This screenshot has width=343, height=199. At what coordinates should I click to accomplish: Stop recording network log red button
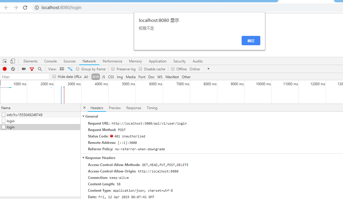coord(5,69)
